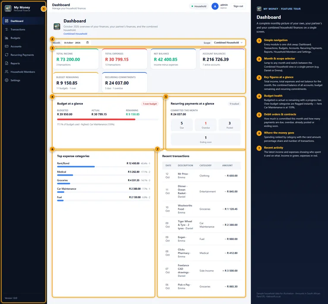The image size is (328, 304).
Task: Open the Dashboard menu item
Action: 24,21
